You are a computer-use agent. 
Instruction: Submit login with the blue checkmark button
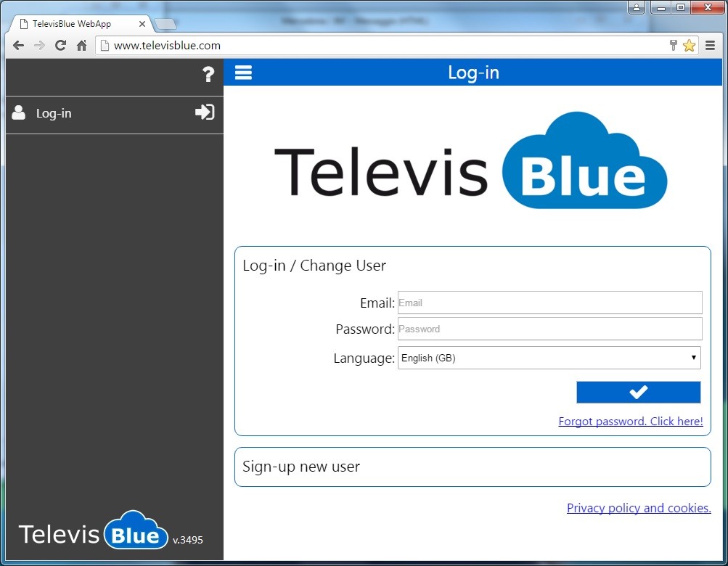(x=639, y=393)
